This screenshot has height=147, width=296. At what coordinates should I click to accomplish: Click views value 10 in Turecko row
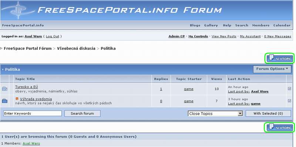(216, 89)
